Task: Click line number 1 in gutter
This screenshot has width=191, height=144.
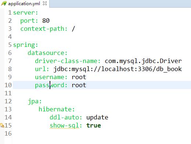Action: click(10, 12)
